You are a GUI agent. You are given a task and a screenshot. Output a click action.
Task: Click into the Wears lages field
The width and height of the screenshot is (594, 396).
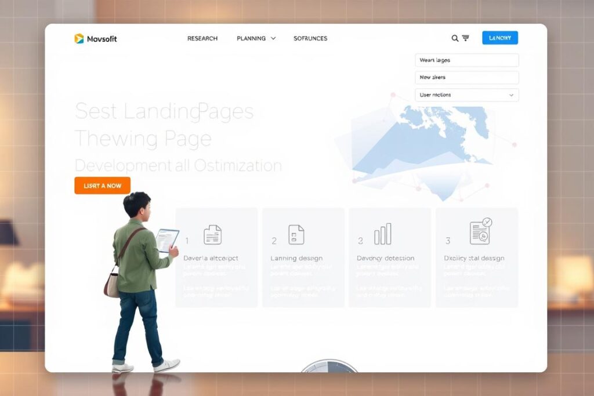(467, 60)
